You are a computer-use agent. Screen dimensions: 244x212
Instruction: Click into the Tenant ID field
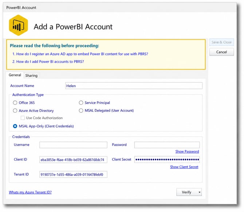pyautogui.click(x=73, y=174)
